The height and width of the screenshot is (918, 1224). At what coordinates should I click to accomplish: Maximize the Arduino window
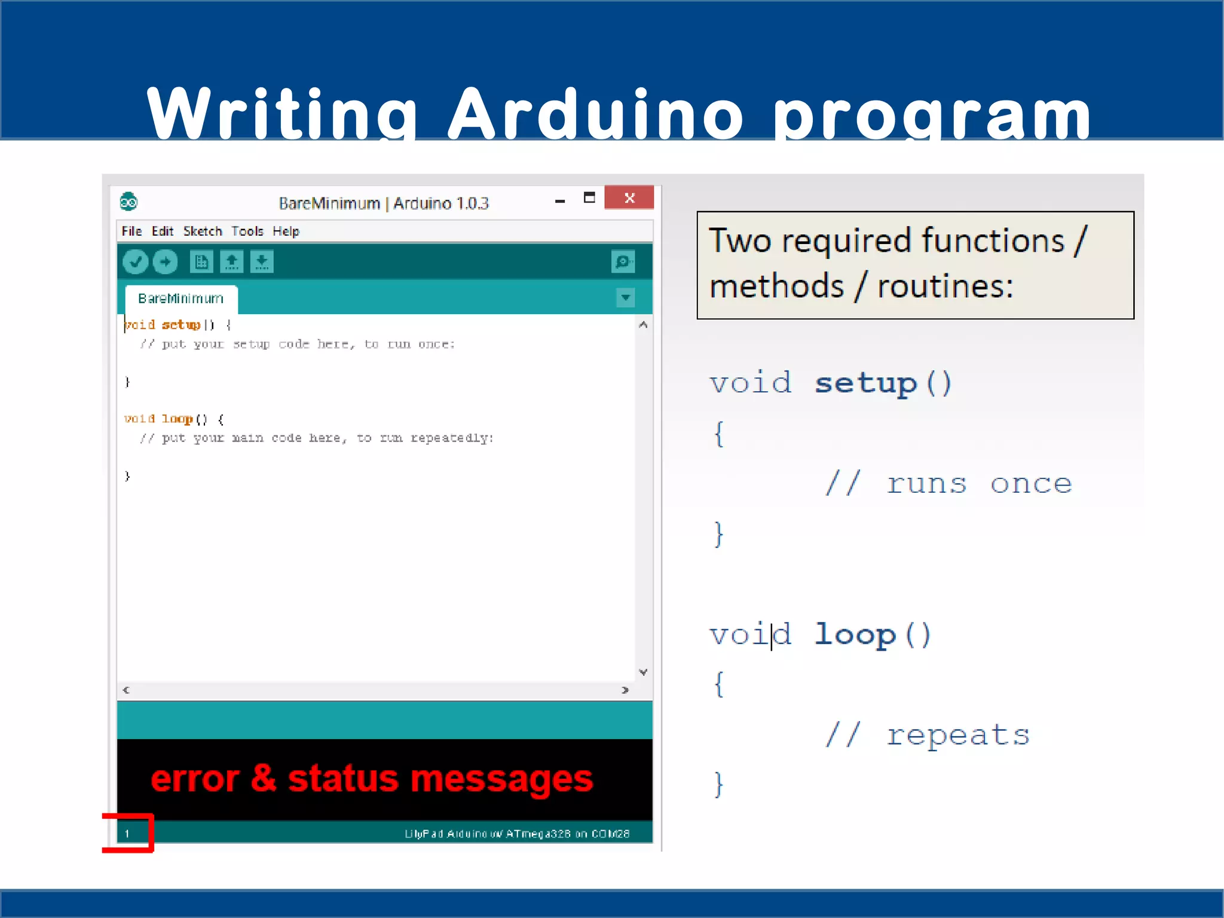(x=589, y=198)
